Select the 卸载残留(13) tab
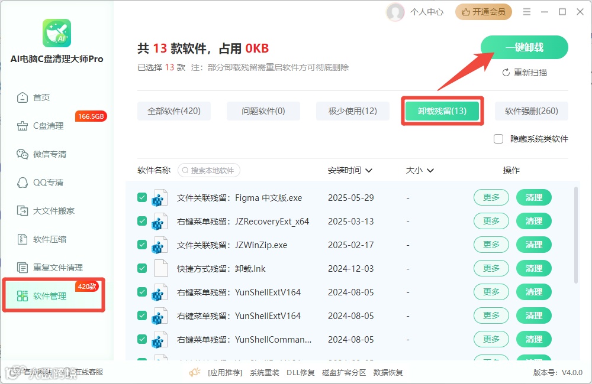Image resolution: width=592 pixels, height=384 pixels. (442, 111)
